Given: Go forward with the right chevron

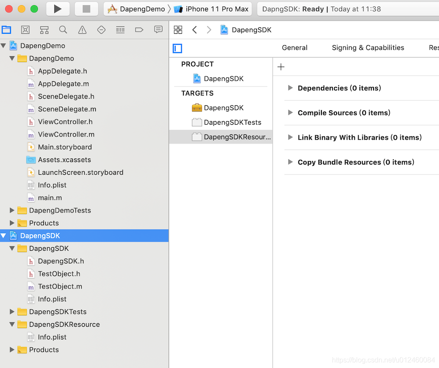Looking at the screenshot, I should [x=209, y=30].
